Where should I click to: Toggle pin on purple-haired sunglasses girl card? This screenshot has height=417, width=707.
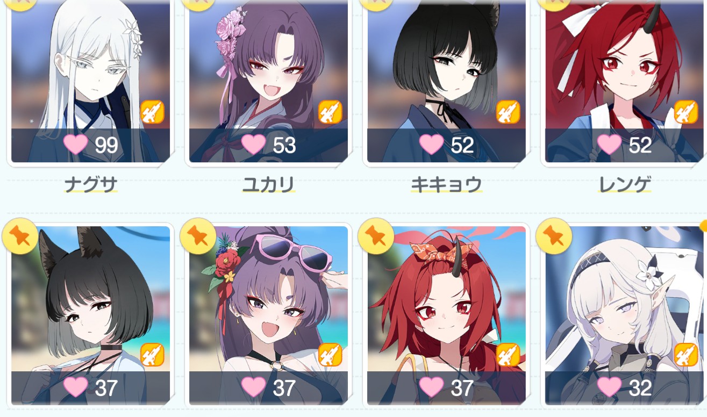[x=198, y=236]
